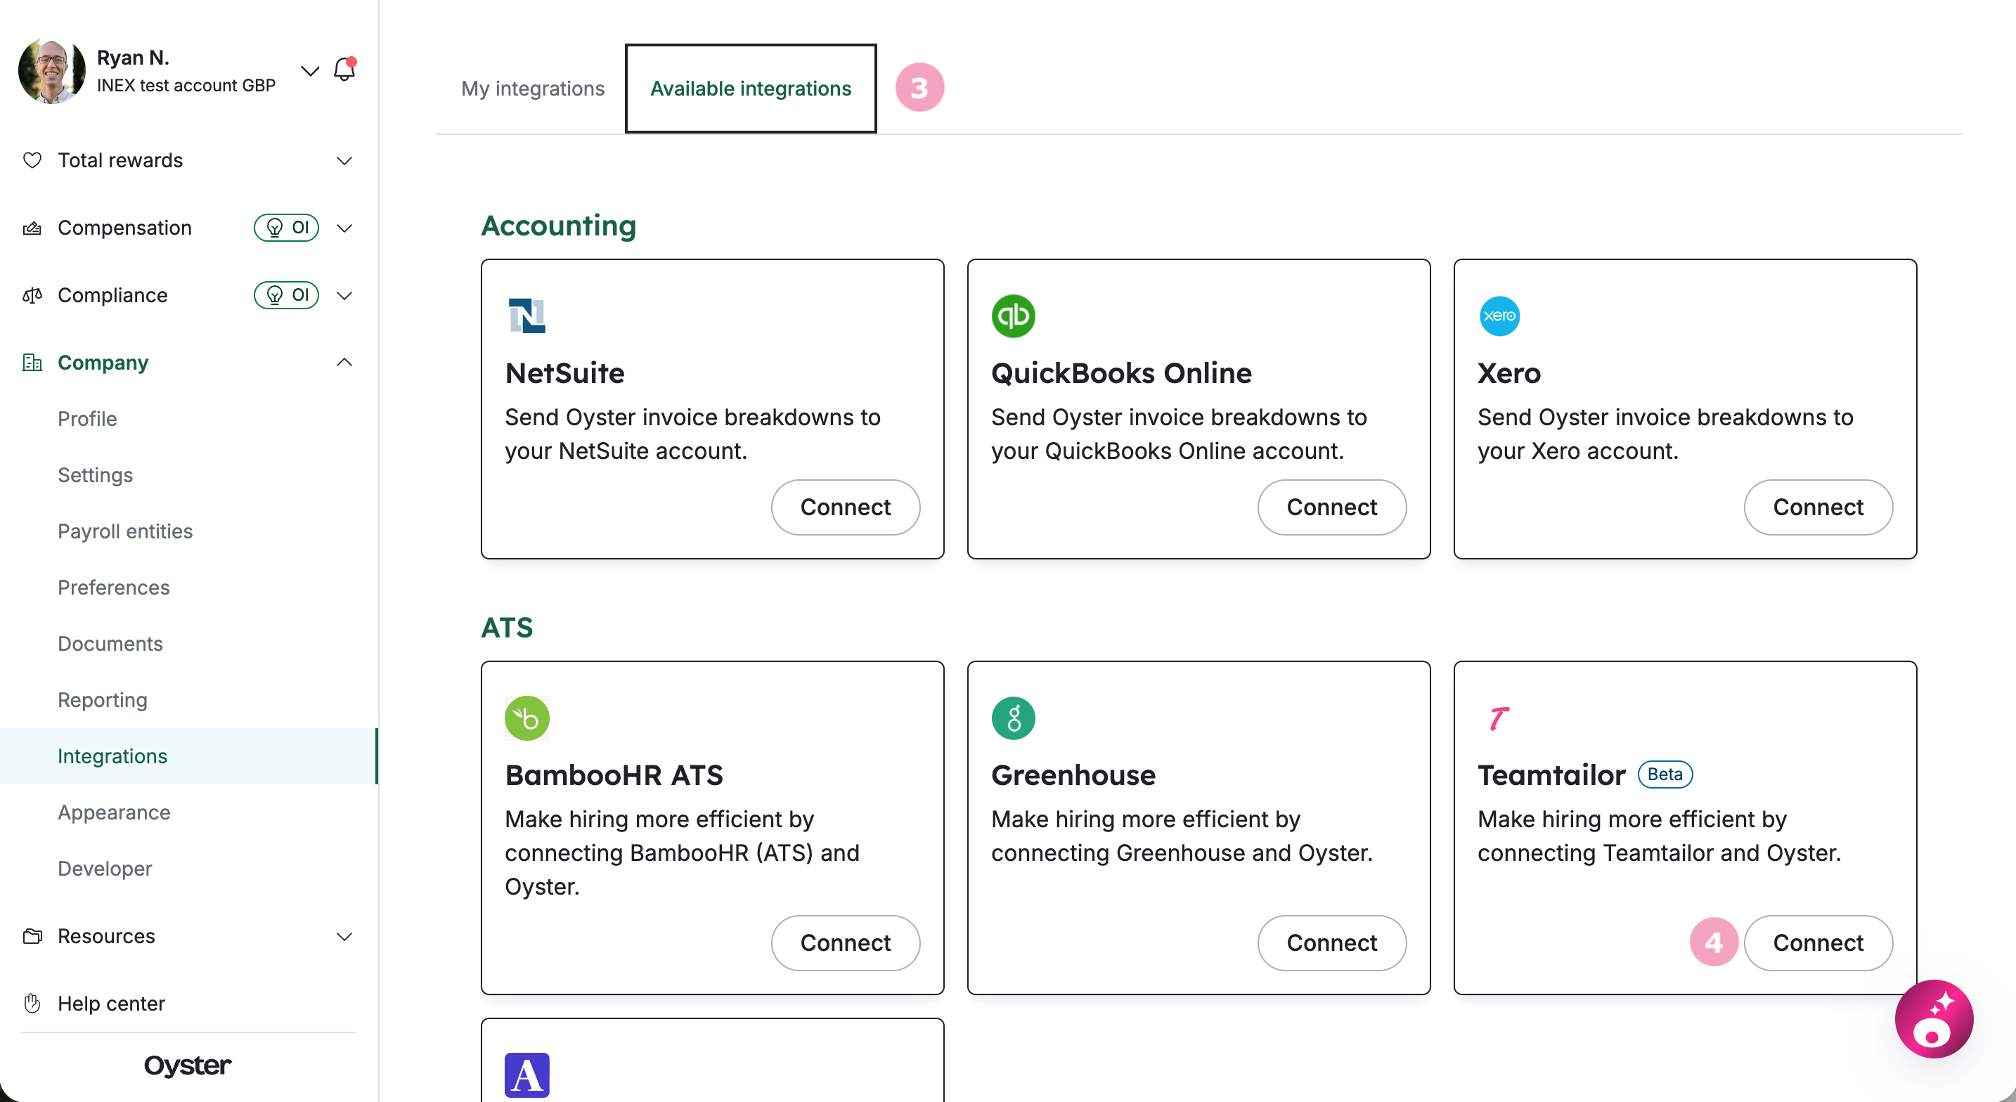Click the Teamtailor logo icon
Screen dimensions: 2016x1102
(1499, 718)
